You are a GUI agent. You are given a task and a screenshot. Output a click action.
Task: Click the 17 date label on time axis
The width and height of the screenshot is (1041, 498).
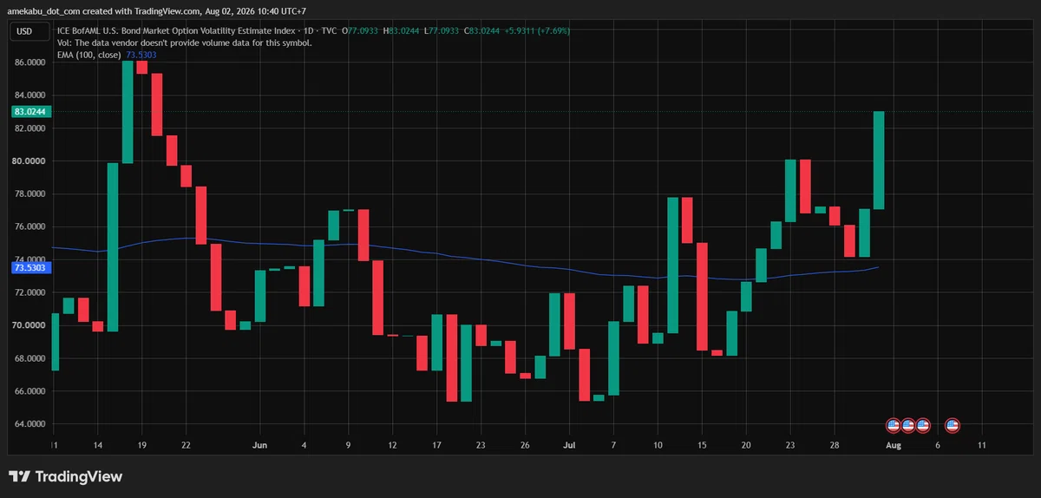point(435,444)
